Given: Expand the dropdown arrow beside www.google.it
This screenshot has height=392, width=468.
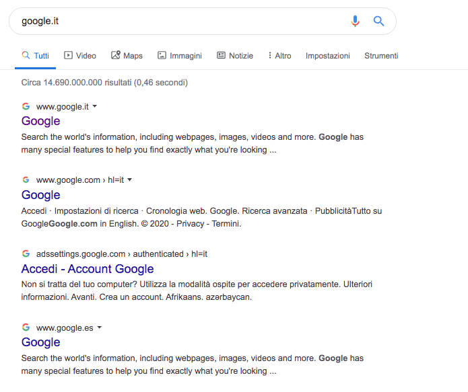Looking at the screenshot, I should (x=95, y=106).
